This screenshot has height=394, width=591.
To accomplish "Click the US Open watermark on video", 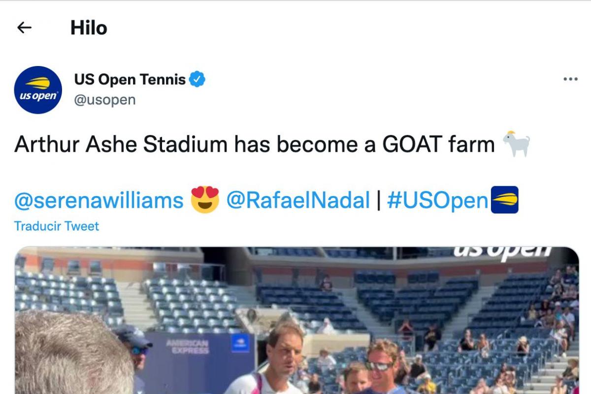I will 502,251.
